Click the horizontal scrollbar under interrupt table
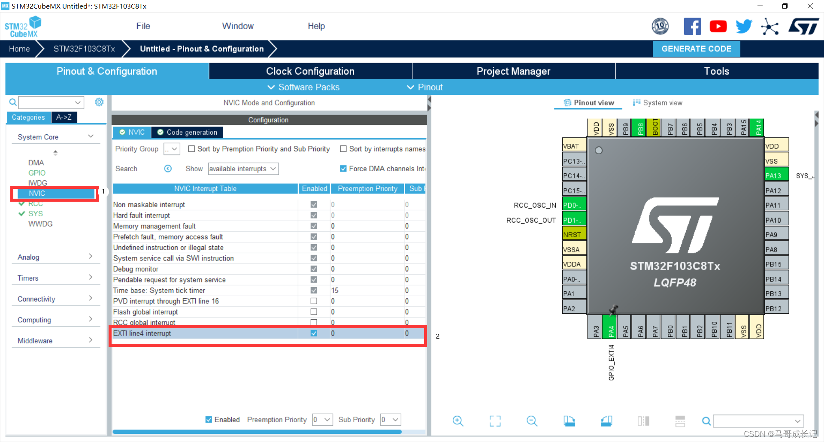The height and width of the screenshot is (442, 824). [257, 432]
